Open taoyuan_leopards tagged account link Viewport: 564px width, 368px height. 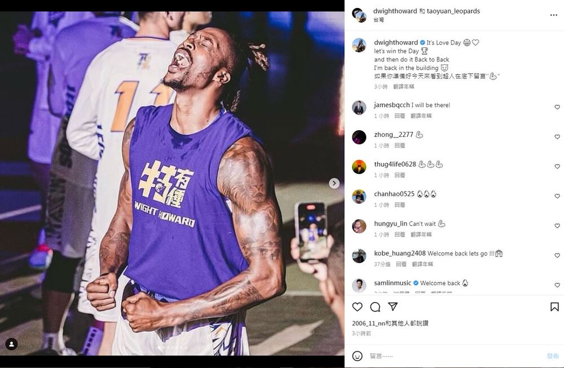coord(452,11)
